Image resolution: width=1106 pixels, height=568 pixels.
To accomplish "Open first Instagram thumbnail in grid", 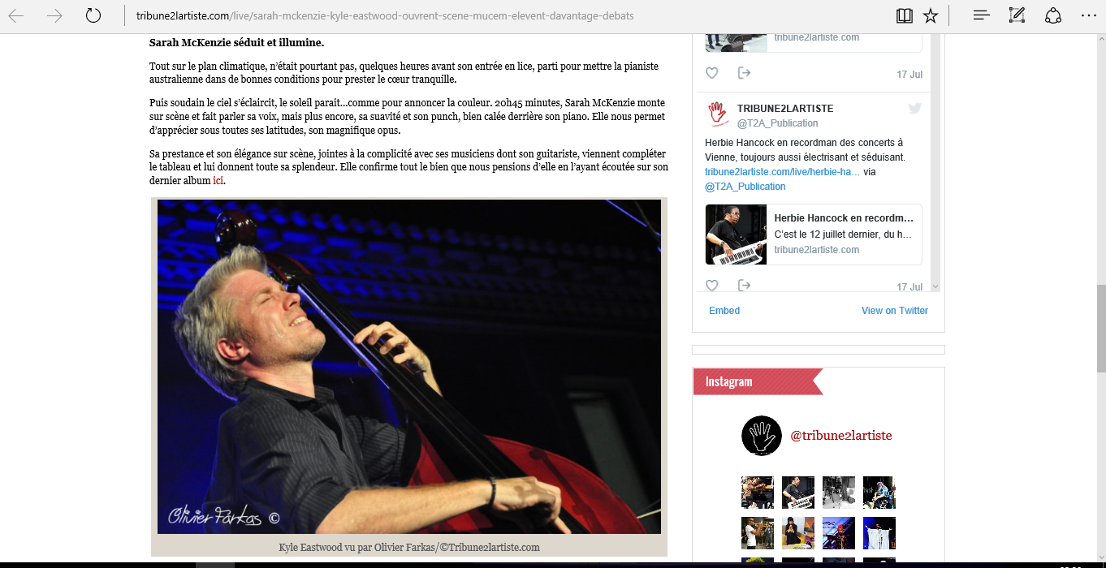I will coord(758,493).
